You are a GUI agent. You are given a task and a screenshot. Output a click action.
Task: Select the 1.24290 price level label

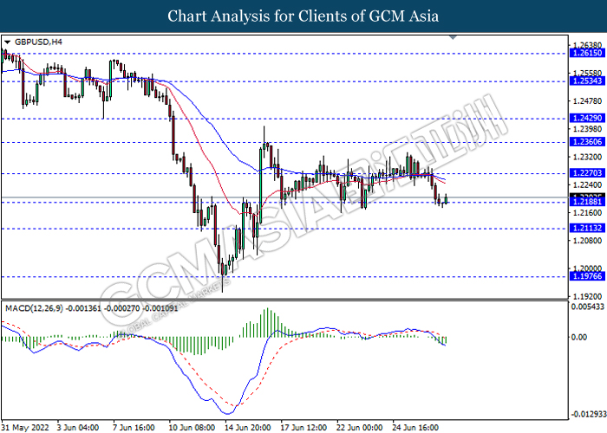click(588, 118)
